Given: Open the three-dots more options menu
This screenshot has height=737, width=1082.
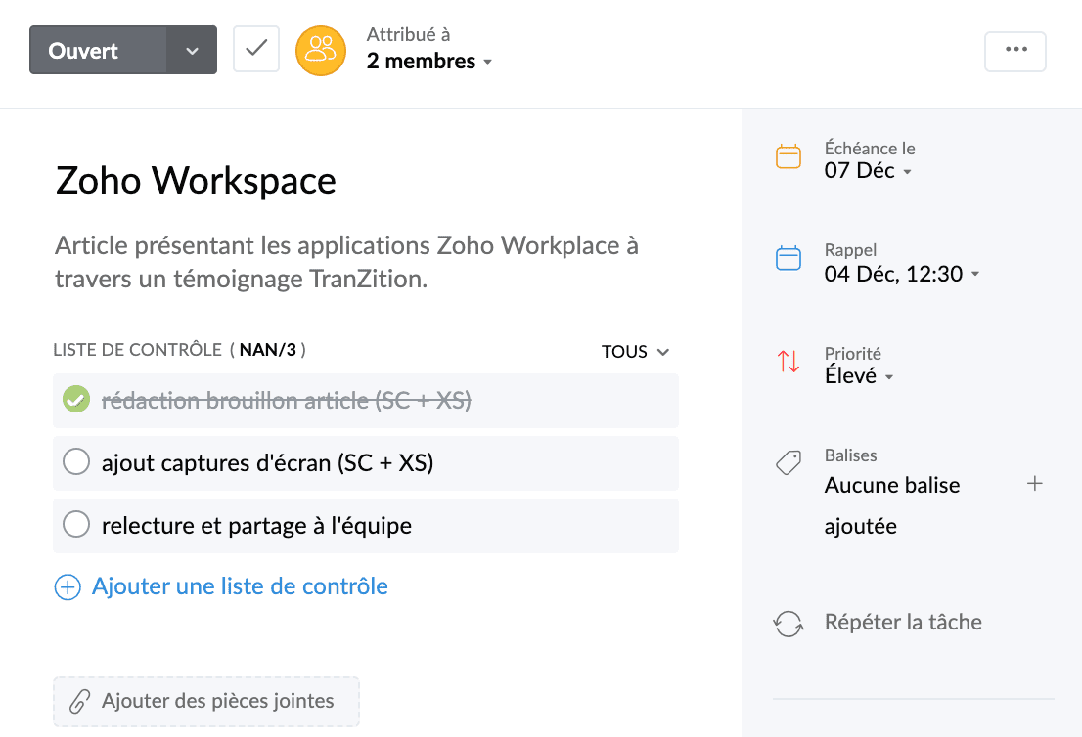Looking at the screenshot, I should click(x=1015, y=51).
